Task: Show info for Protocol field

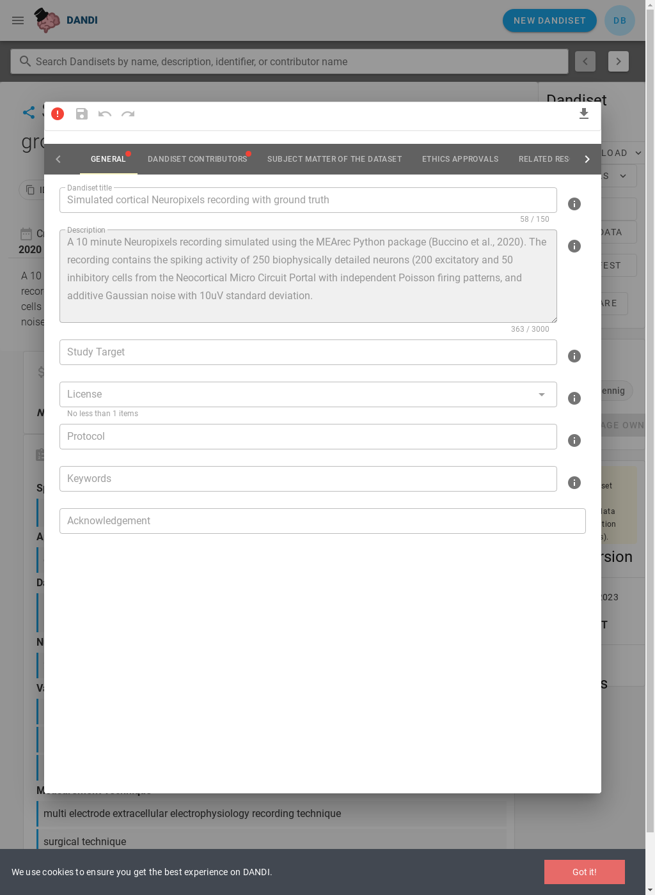Action: click(574, 440)
